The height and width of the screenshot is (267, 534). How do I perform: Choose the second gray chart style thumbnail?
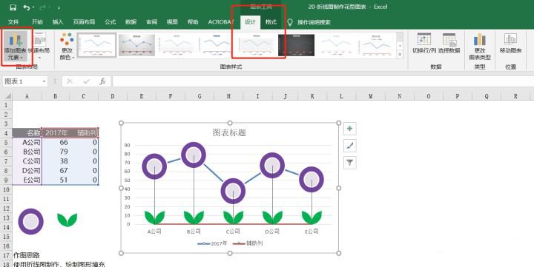click(136, 44)
